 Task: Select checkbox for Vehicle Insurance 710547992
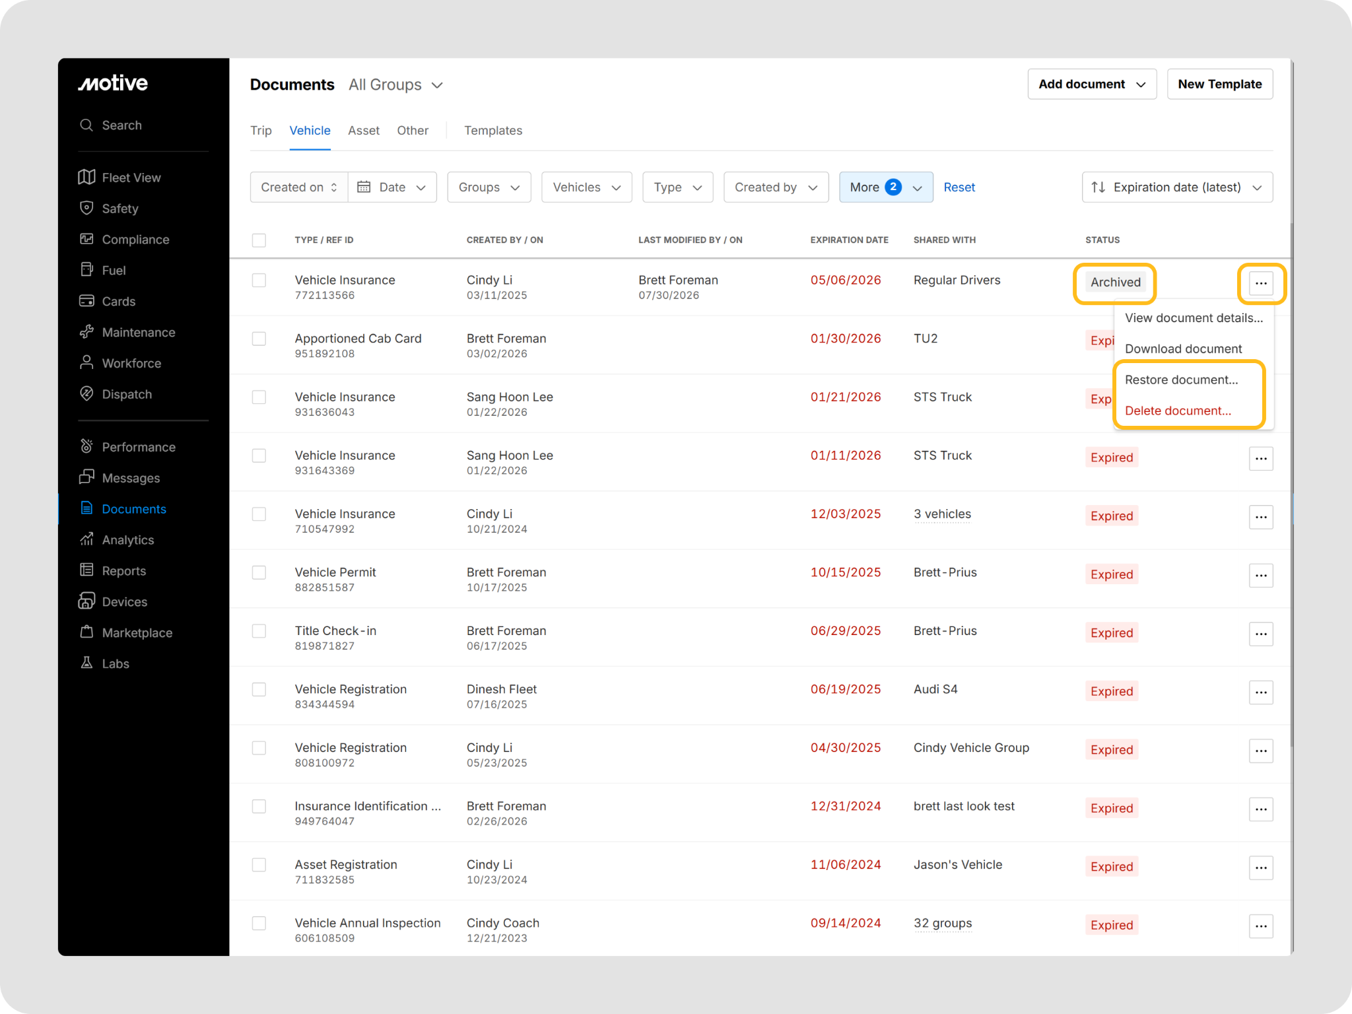click(259, 514)
